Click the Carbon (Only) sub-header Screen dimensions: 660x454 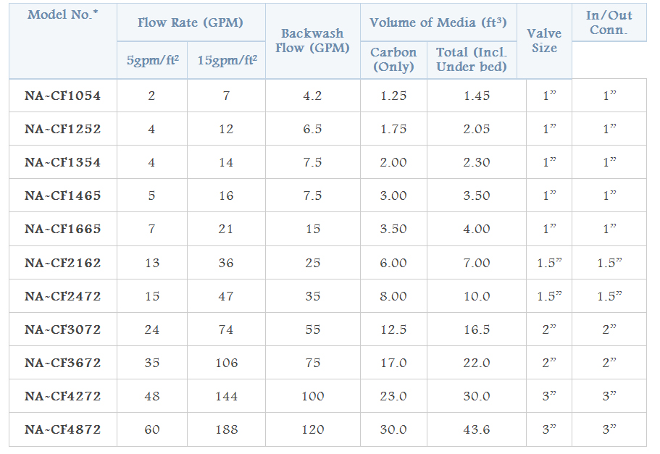(x=393, y=59)
